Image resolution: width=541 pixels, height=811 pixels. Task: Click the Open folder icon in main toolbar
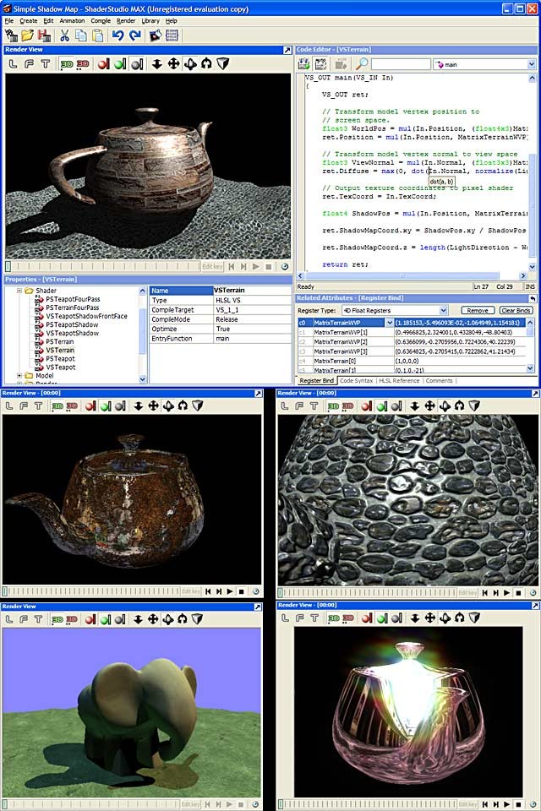(27, 35)
